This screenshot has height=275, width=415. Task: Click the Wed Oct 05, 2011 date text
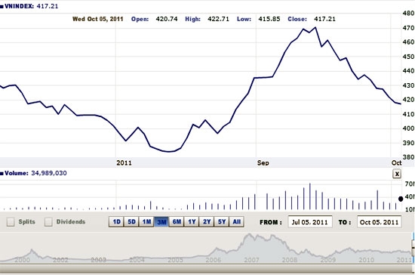98,19
